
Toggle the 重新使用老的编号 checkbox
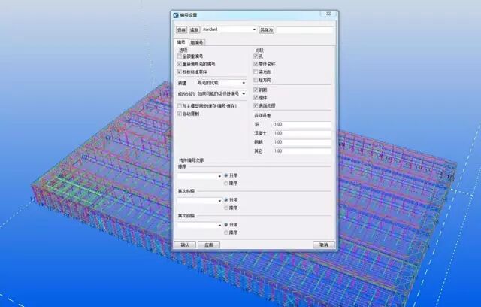coord(180,64)
